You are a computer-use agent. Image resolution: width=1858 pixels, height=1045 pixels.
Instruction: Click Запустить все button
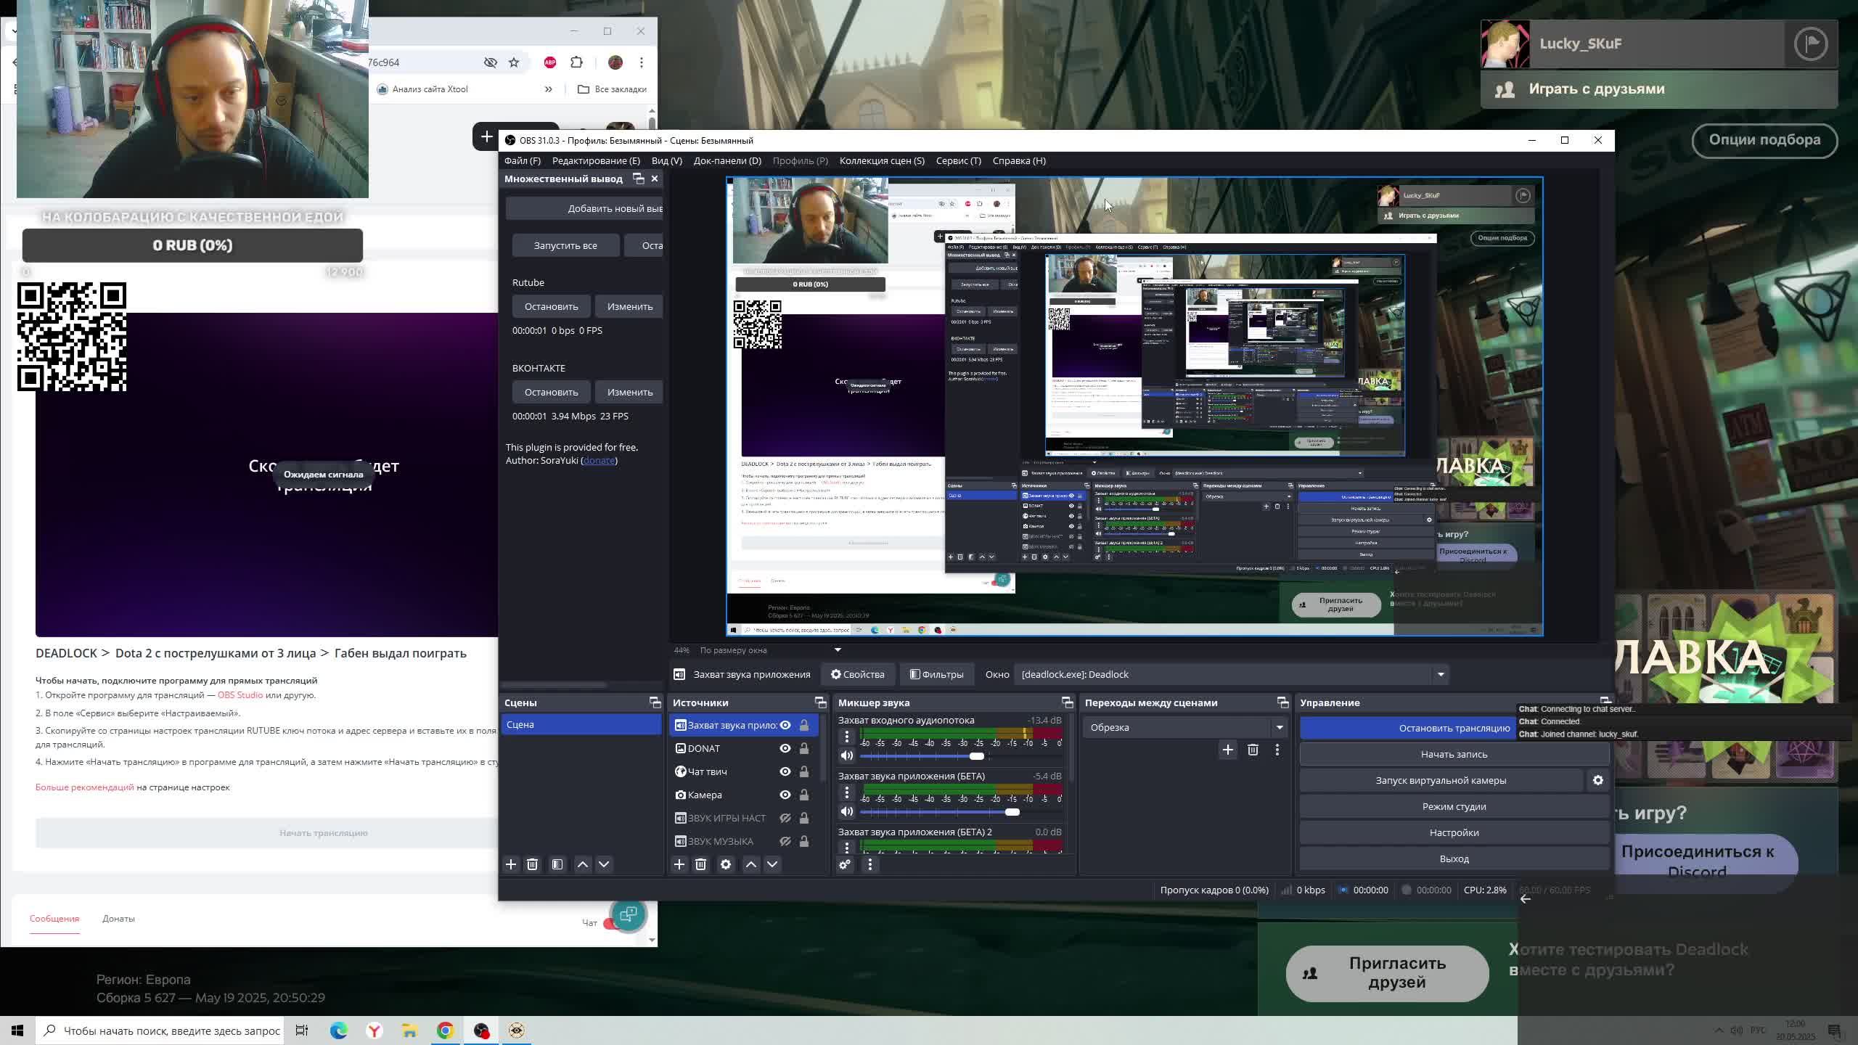[x=565, y=245]
